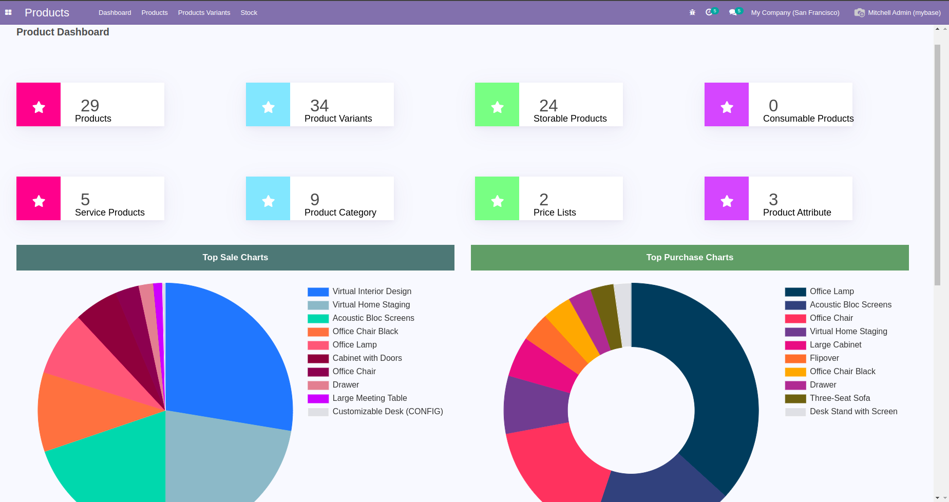Click star icon on Service Products card
Image resolution: width=949 pixels, height=502 pixels.
[39, 201]
